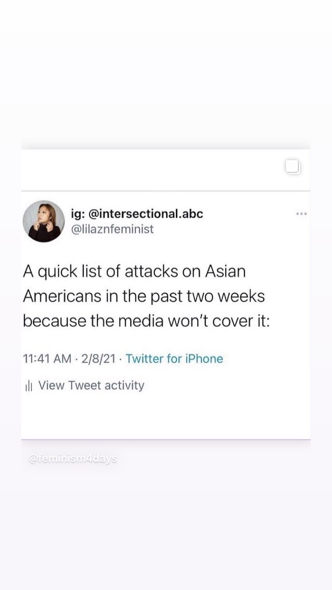This screenshot has width=332, height=590.
Task: Follow the Twitter for iPhone link
Action: (174, 359)
